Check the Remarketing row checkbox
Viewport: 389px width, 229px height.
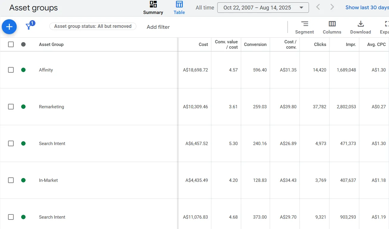(x=11, y=107)
